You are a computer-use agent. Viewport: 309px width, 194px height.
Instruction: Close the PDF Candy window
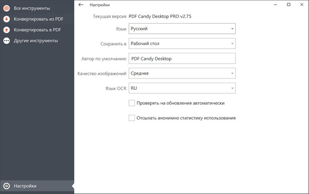[302, 5]
